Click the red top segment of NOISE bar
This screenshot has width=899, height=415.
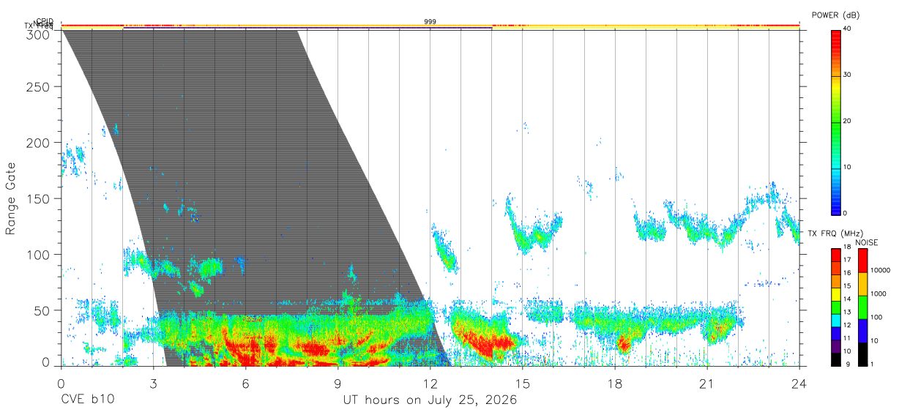[x=862, y=261]
